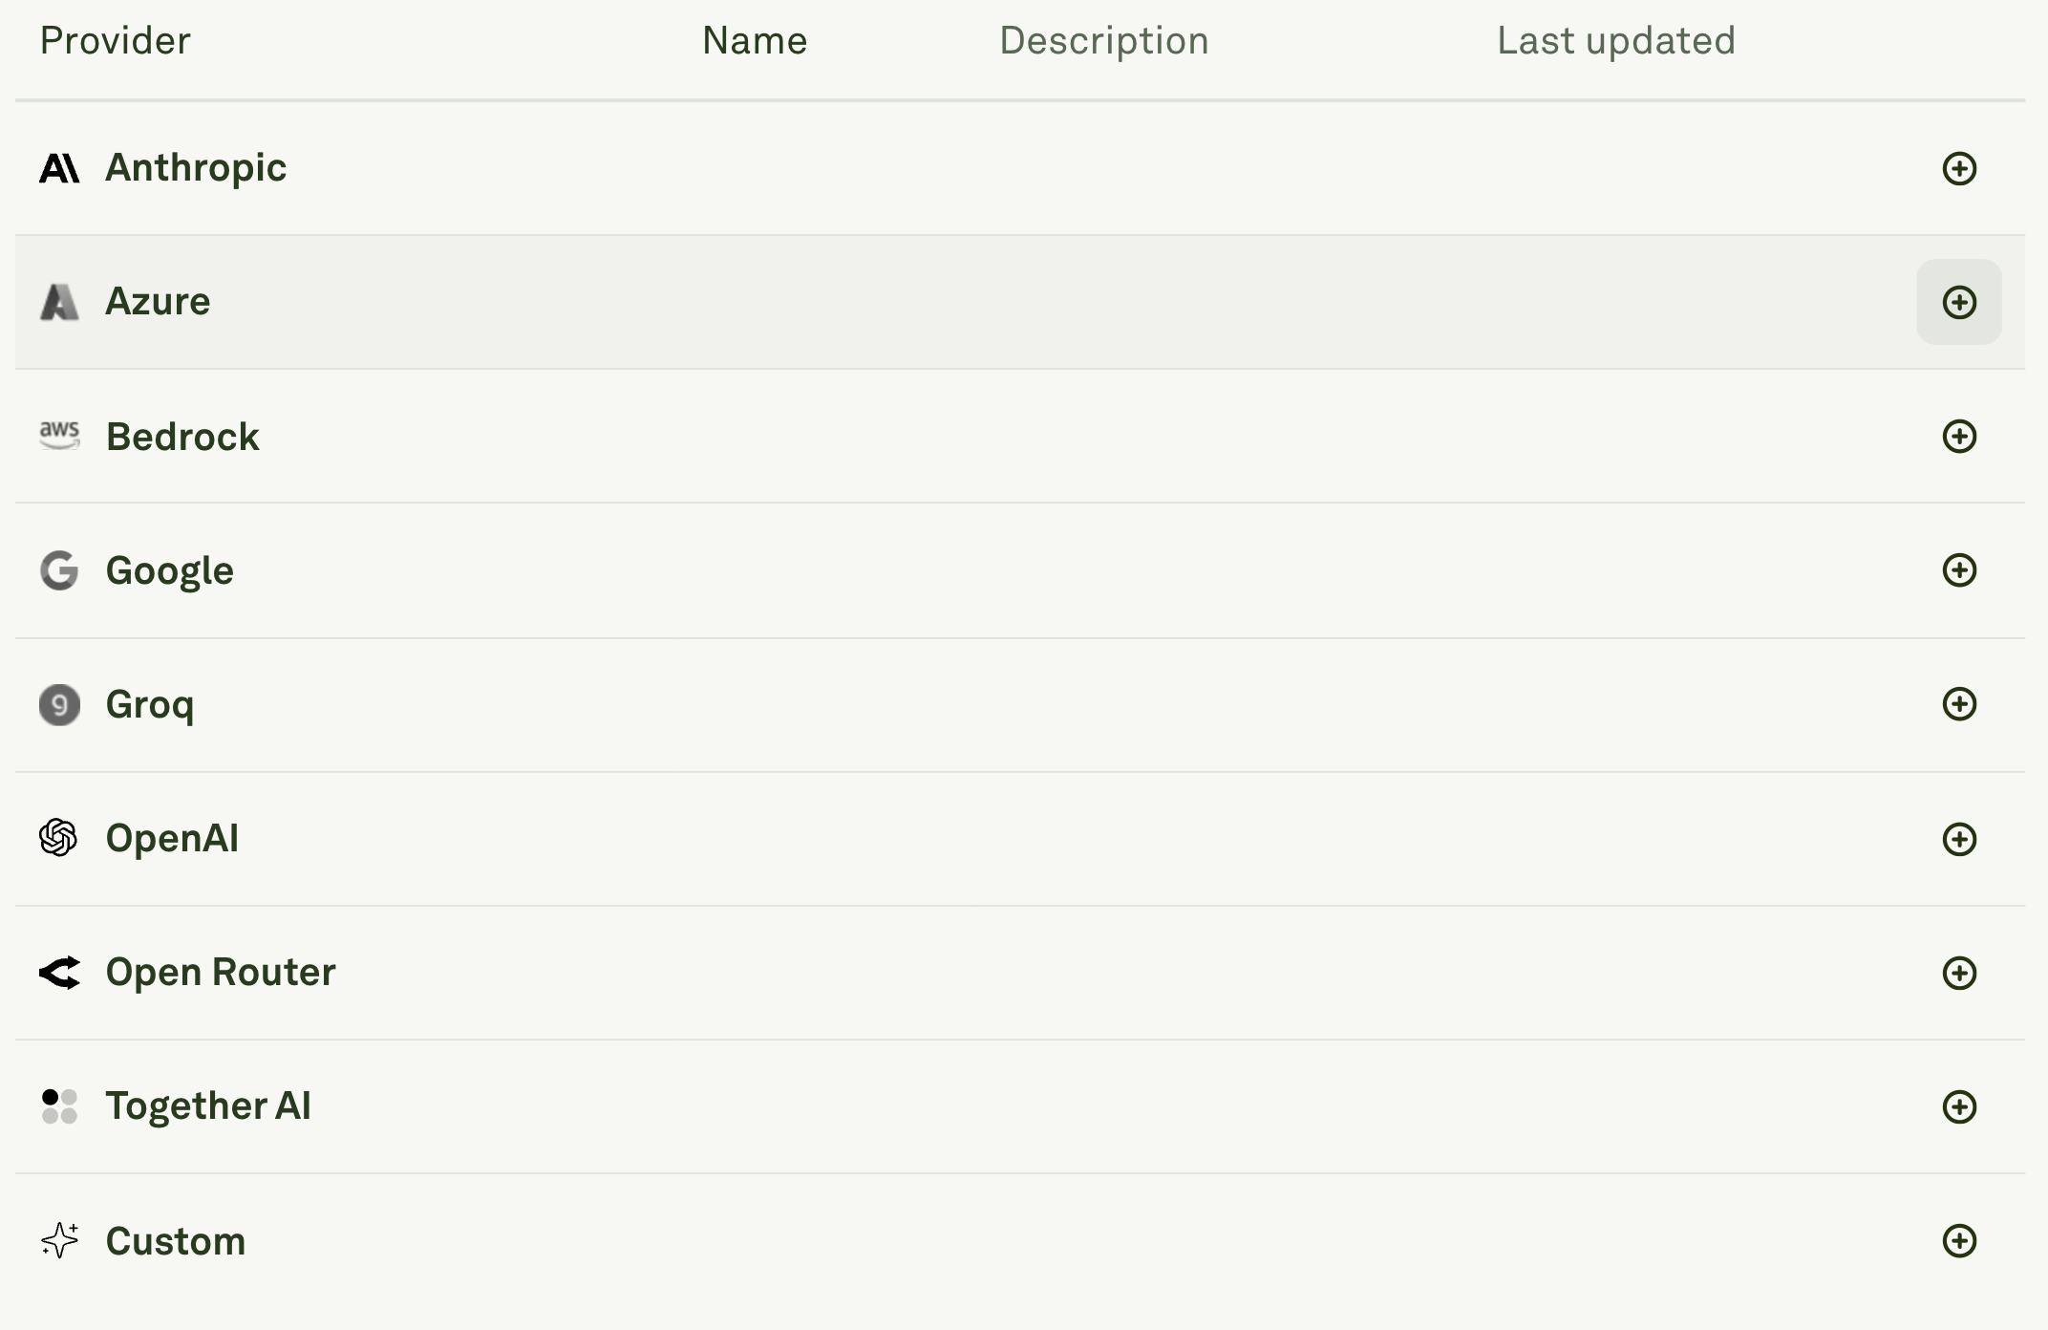Viewport: 2048px width, 1330px height.
Task: Click the Last updated column header
Action: point(1615,40)
